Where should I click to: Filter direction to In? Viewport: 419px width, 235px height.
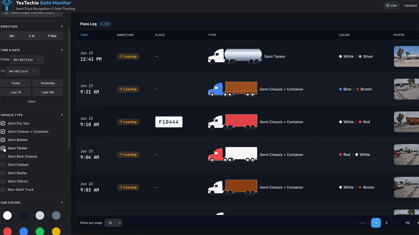pyautogui.click(x=32, y=36)
